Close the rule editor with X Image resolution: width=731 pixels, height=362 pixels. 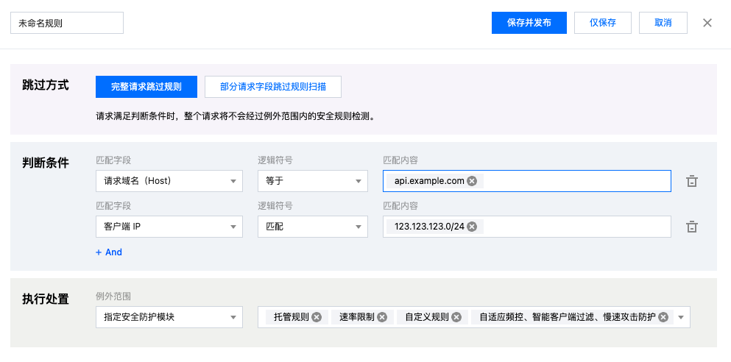tap(707, 23)
